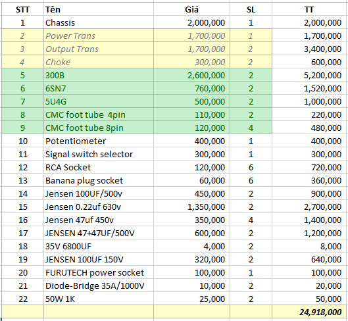The height and width of the screenshot is (321, 348).
Task: Click the Diode-Bridge 35A/1000V cell
Action: [x=99, y=285]
